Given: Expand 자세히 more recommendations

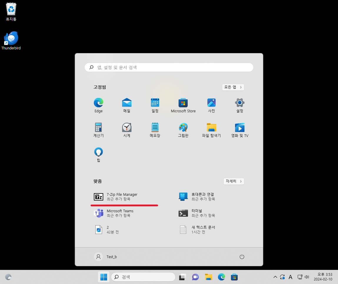Looking at the screenshot, I should [x=234, y=181].
